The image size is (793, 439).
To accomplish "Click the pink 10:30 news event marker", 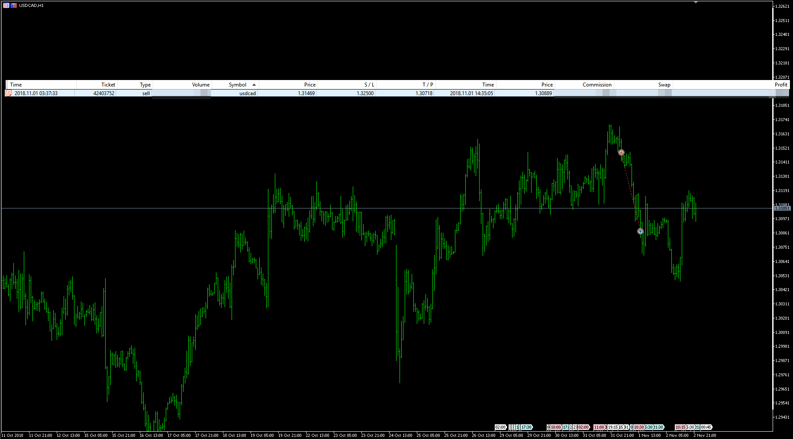I will [x=639, y=427].
